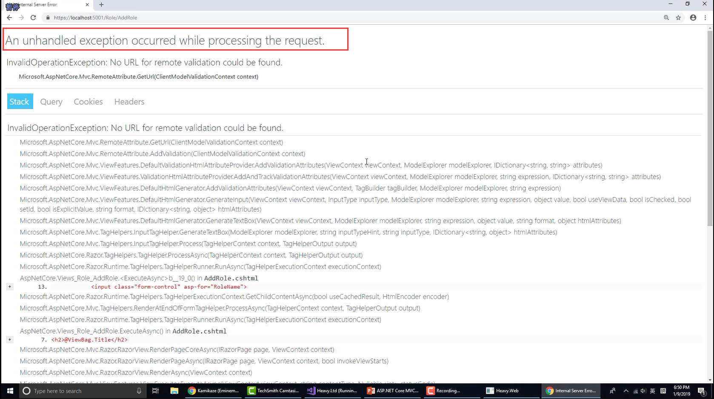Screen dimensions: 714x399
Task: Open a new browser tab
Action: point(101,5)
